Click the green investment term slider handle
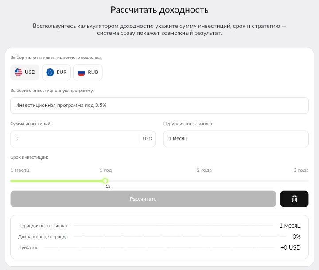The width and height of the screenshot is (319, 270). pyautogui.click(x=105, y=180)
